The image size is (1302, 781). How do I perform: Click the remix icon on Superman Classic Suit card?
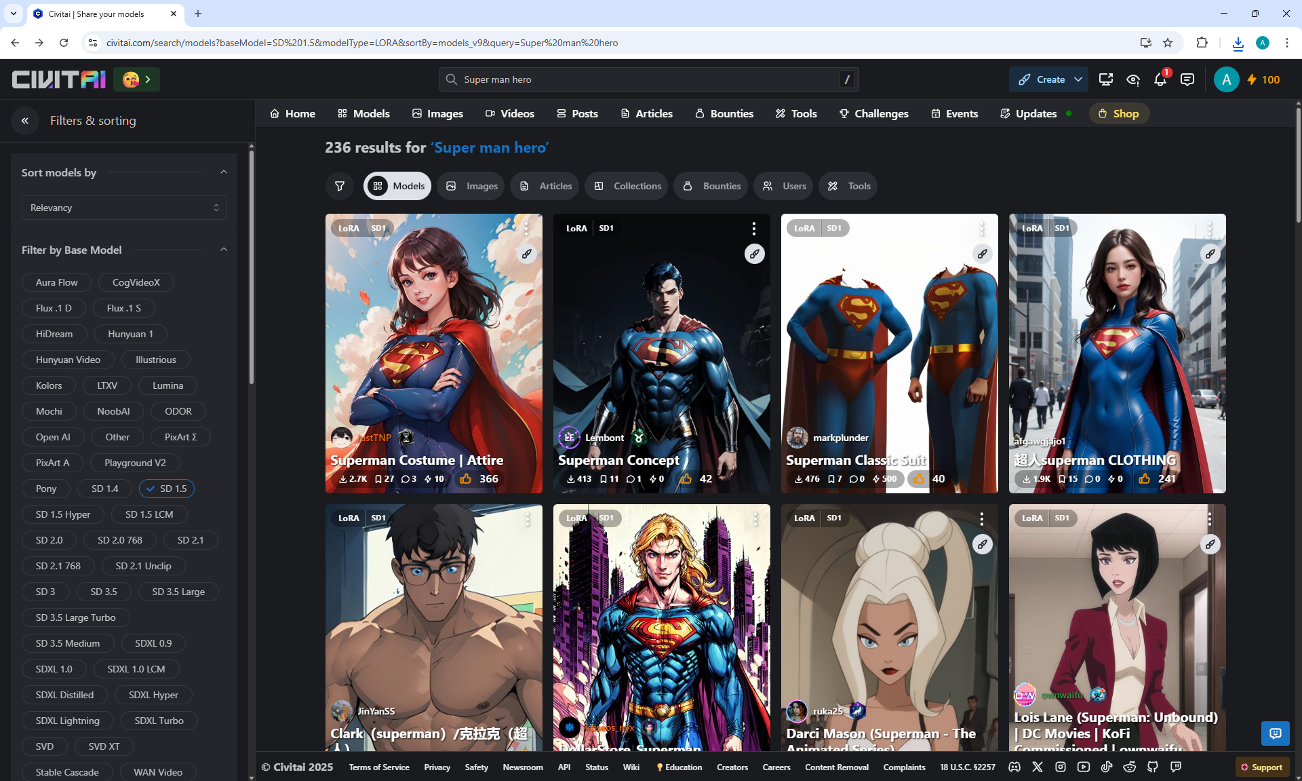(982, 254)
